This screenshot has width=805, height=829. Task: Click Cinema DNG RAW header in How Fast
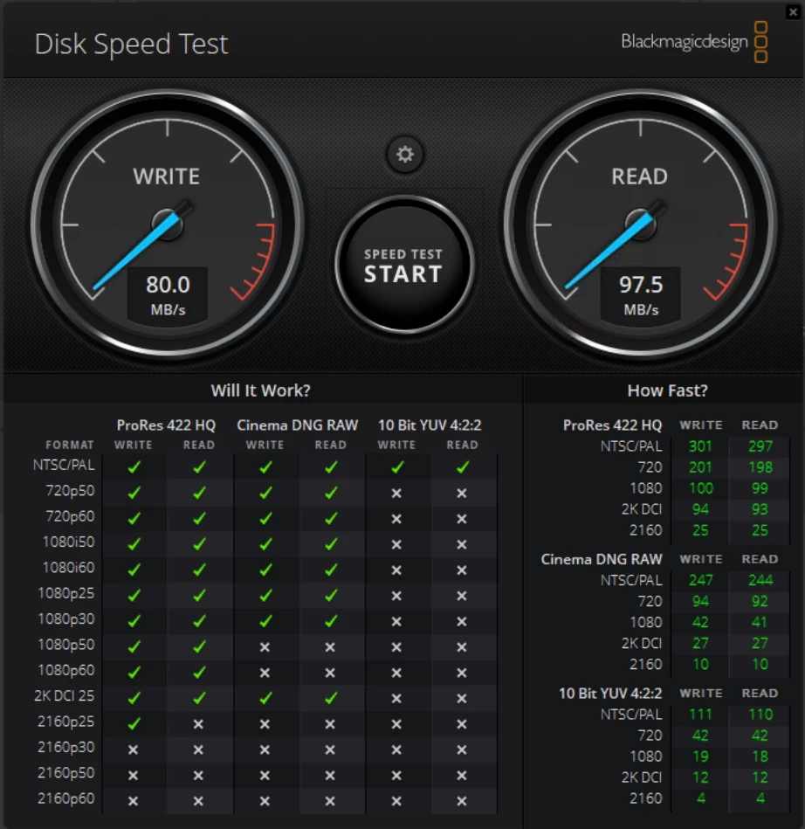602,559
